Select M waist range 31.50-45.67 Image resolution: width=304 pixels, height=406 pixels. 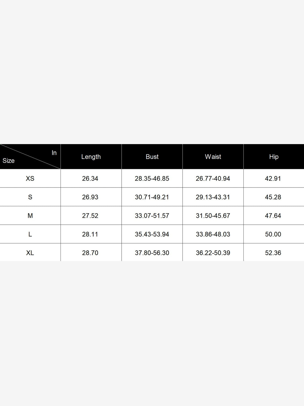[213, 216]
